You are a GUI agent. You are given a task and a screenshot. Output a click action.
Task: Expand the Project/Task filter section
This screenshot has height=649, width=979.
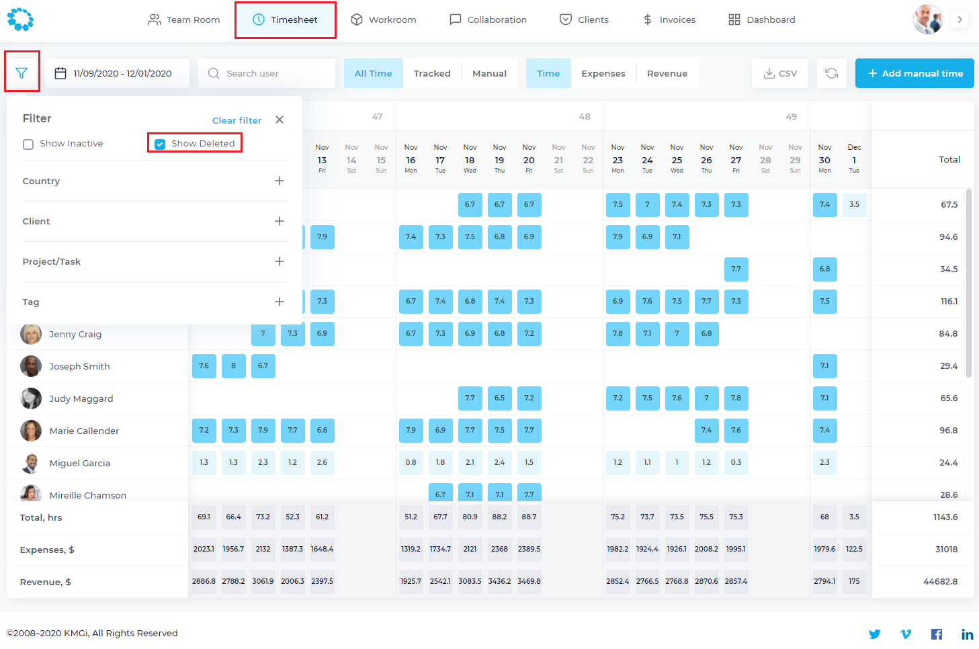280,261
